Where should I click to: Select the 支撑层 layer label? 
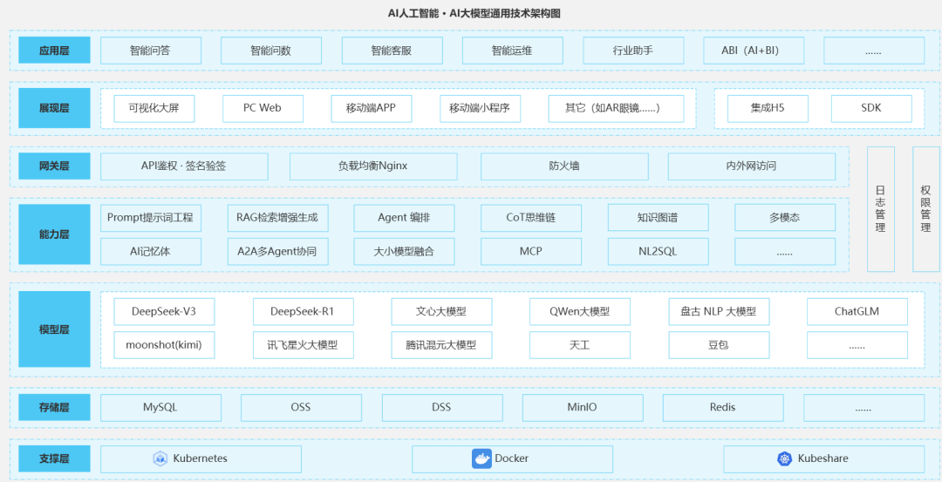[54, 459]
